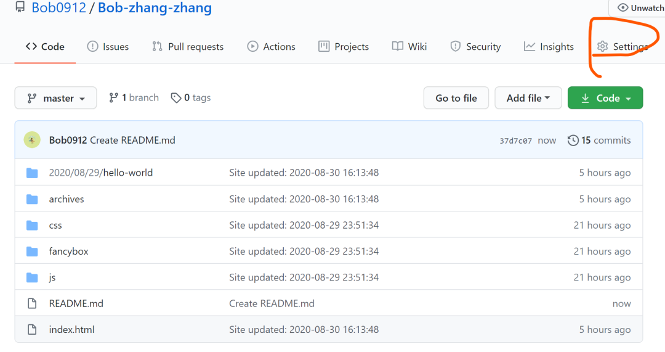665x352 pixels.
Task: Switch to the Projects tab
Action: tap(344, 46)
